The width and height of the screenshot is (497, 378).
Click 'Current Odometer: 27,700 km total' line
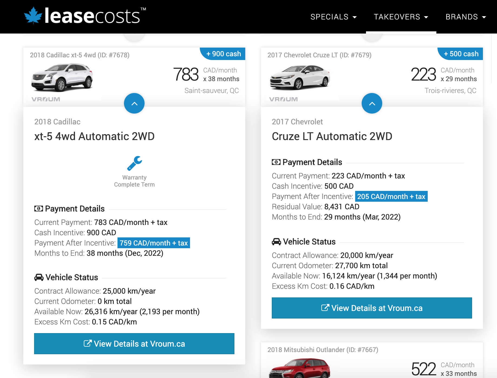point(330,266)
